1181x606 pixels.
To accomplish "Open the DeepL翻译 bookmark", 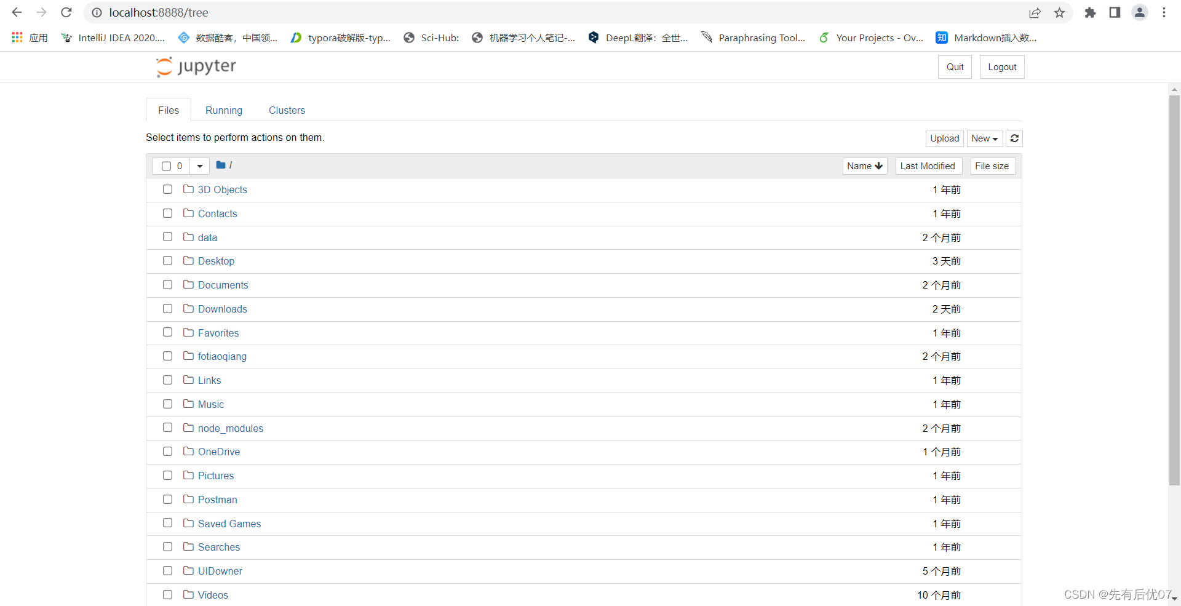I will click(x=638, y=38).
